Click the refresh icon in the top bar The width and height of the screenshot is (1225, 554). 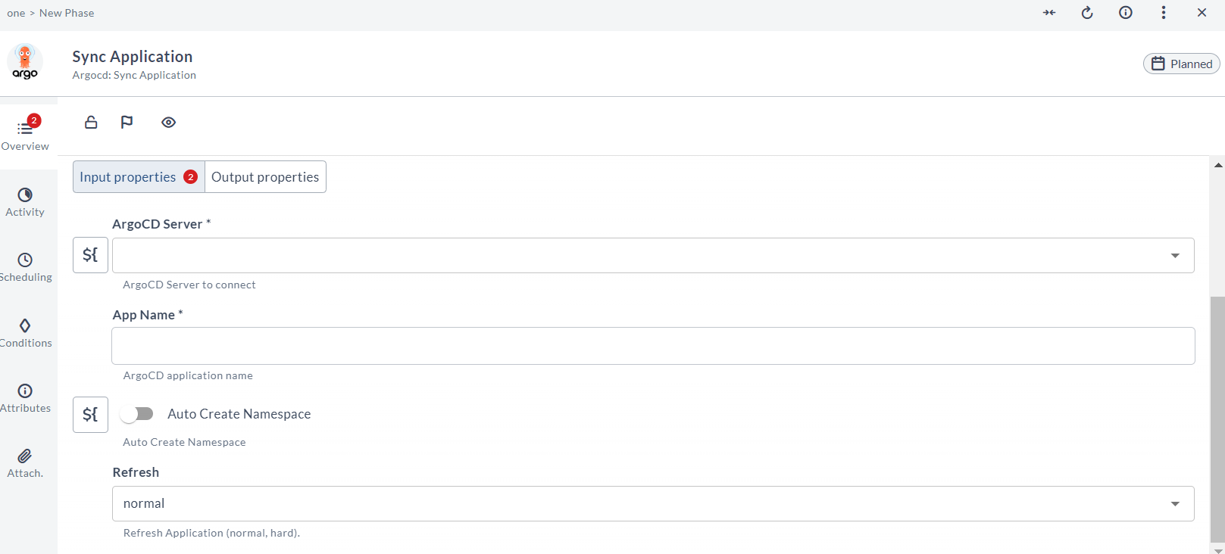1087,13
